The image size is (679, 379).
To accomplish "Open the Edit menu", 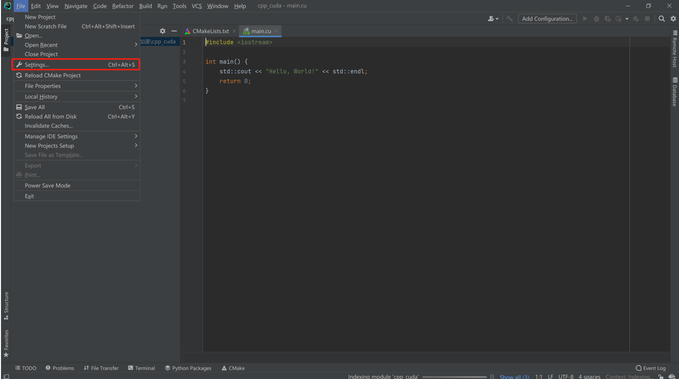I will [x=36, y=6].
